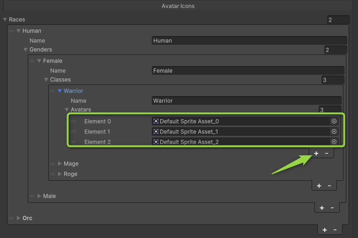The height and width of the screenshot is (238, 358).
Task: Remove element from Avatars list
Action: coord(327,153)
